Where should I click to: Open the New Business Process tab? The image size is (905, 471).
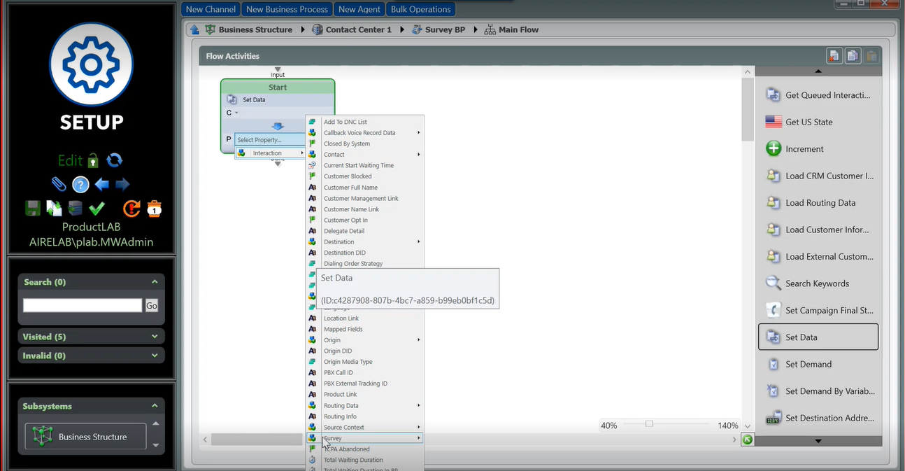click(287, 9)
